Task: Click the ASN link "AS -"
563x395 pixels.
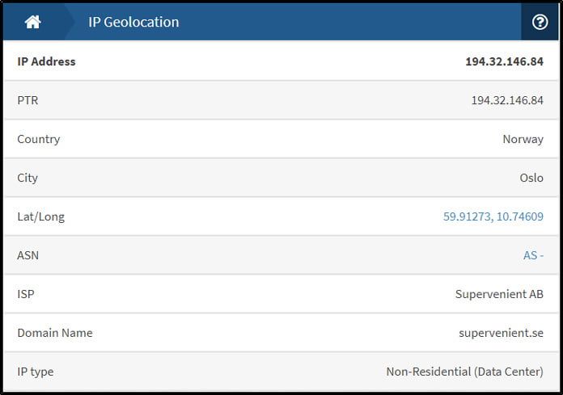Action: coord(533,255)
